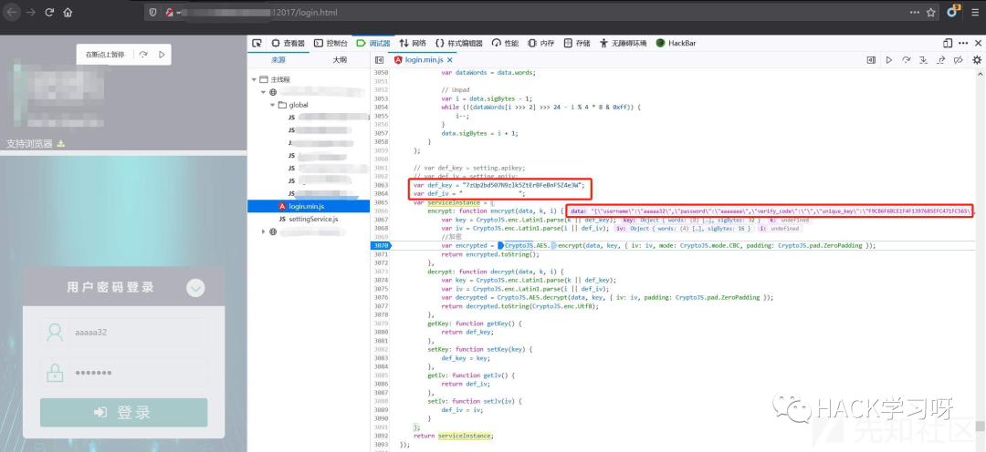The image size is (986, 452).
Task: Go to the browser home page icon
Action: point(69,13)
